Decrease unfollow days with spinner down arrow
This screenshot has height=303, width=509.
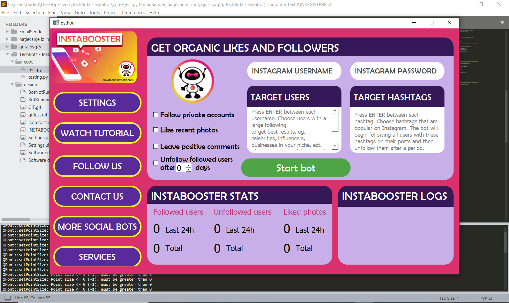click(x=189, y=170)
